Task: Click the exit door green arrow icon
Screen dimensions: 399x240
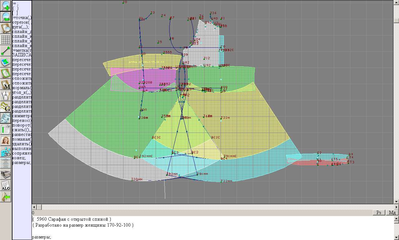Action: [6, 197]
